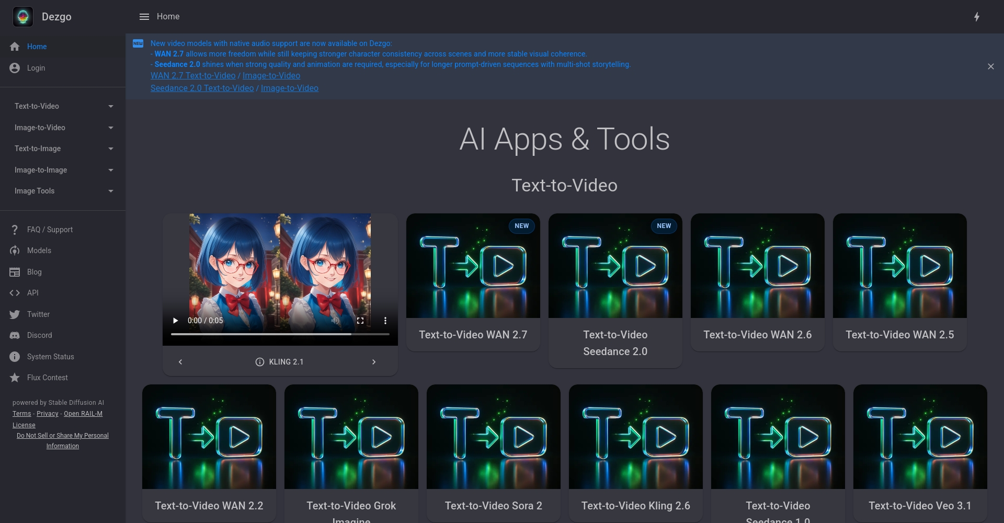Open the System Status page
The height and width of the screenshot is (523, 1004).
pos(63,357)
